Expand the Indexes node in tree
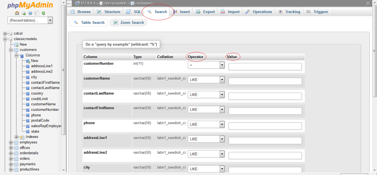This screenshot has height=175, width=377. [16, 137]
